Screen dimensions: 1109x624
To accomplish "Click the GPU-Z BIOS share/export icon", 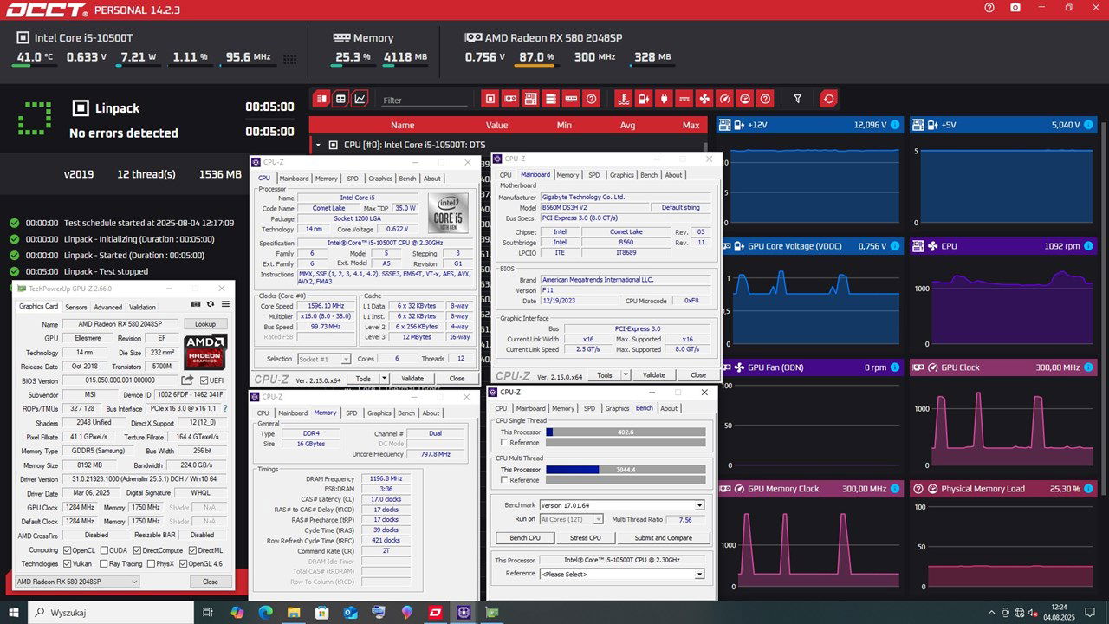I will click(188, 380).
